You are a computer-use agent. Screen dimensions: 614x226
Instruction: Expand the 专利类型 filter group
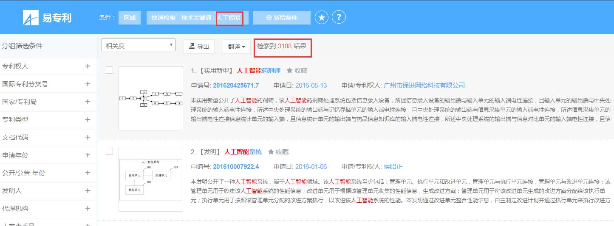click(x=88, y=120)
